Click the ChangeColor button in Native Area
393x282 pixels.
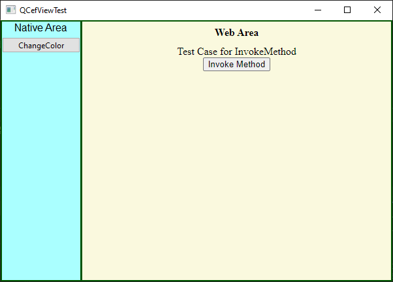pos(41,45)
